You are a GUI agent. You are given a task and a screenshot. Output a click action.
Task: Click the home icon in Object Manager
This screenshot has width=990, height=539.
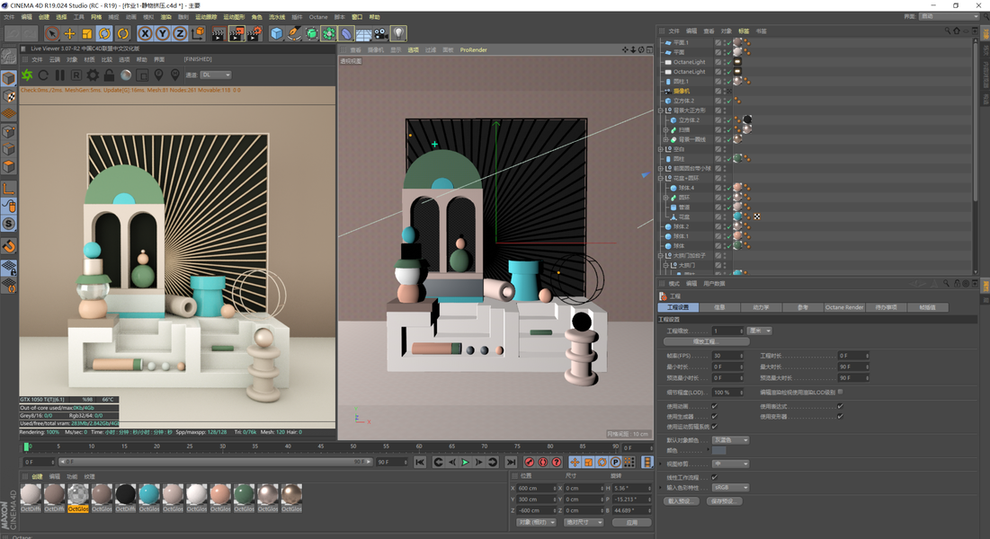(957, 31)
